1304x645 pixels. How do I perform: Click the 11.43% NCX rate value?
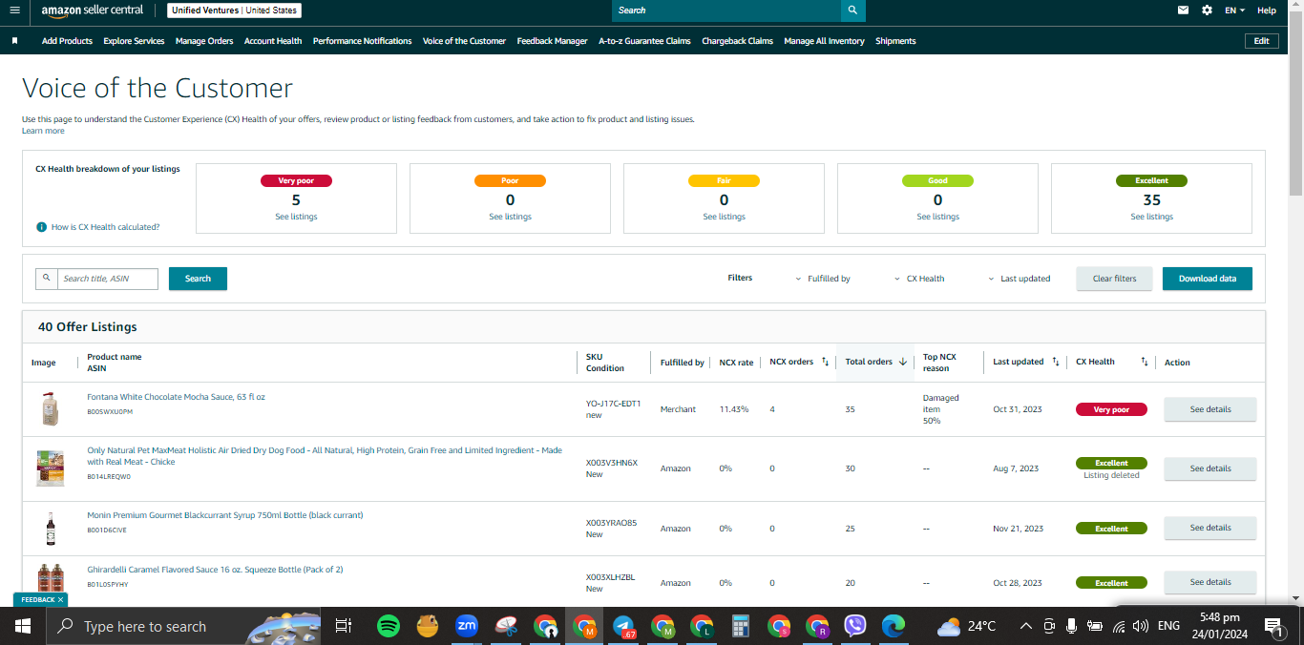(734, 409)
